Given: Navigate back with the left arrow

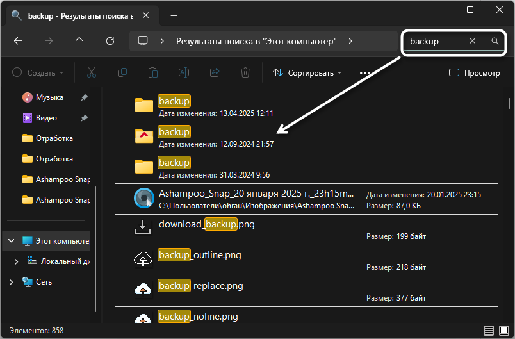Looking at the screenshot, I should (18, 41).
